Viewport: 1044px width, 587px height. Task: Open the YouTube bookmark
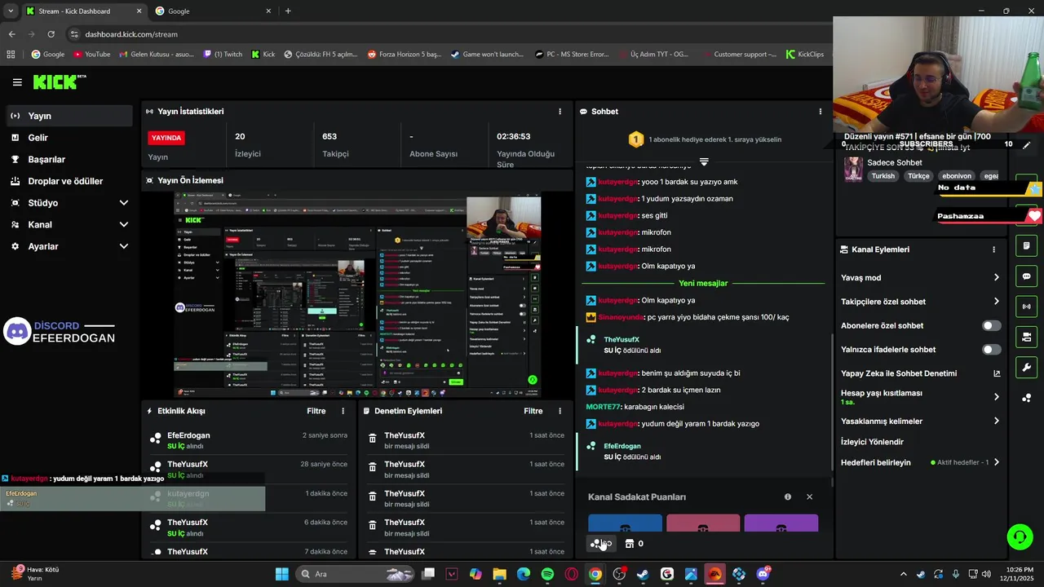click(x=91, y=55)
